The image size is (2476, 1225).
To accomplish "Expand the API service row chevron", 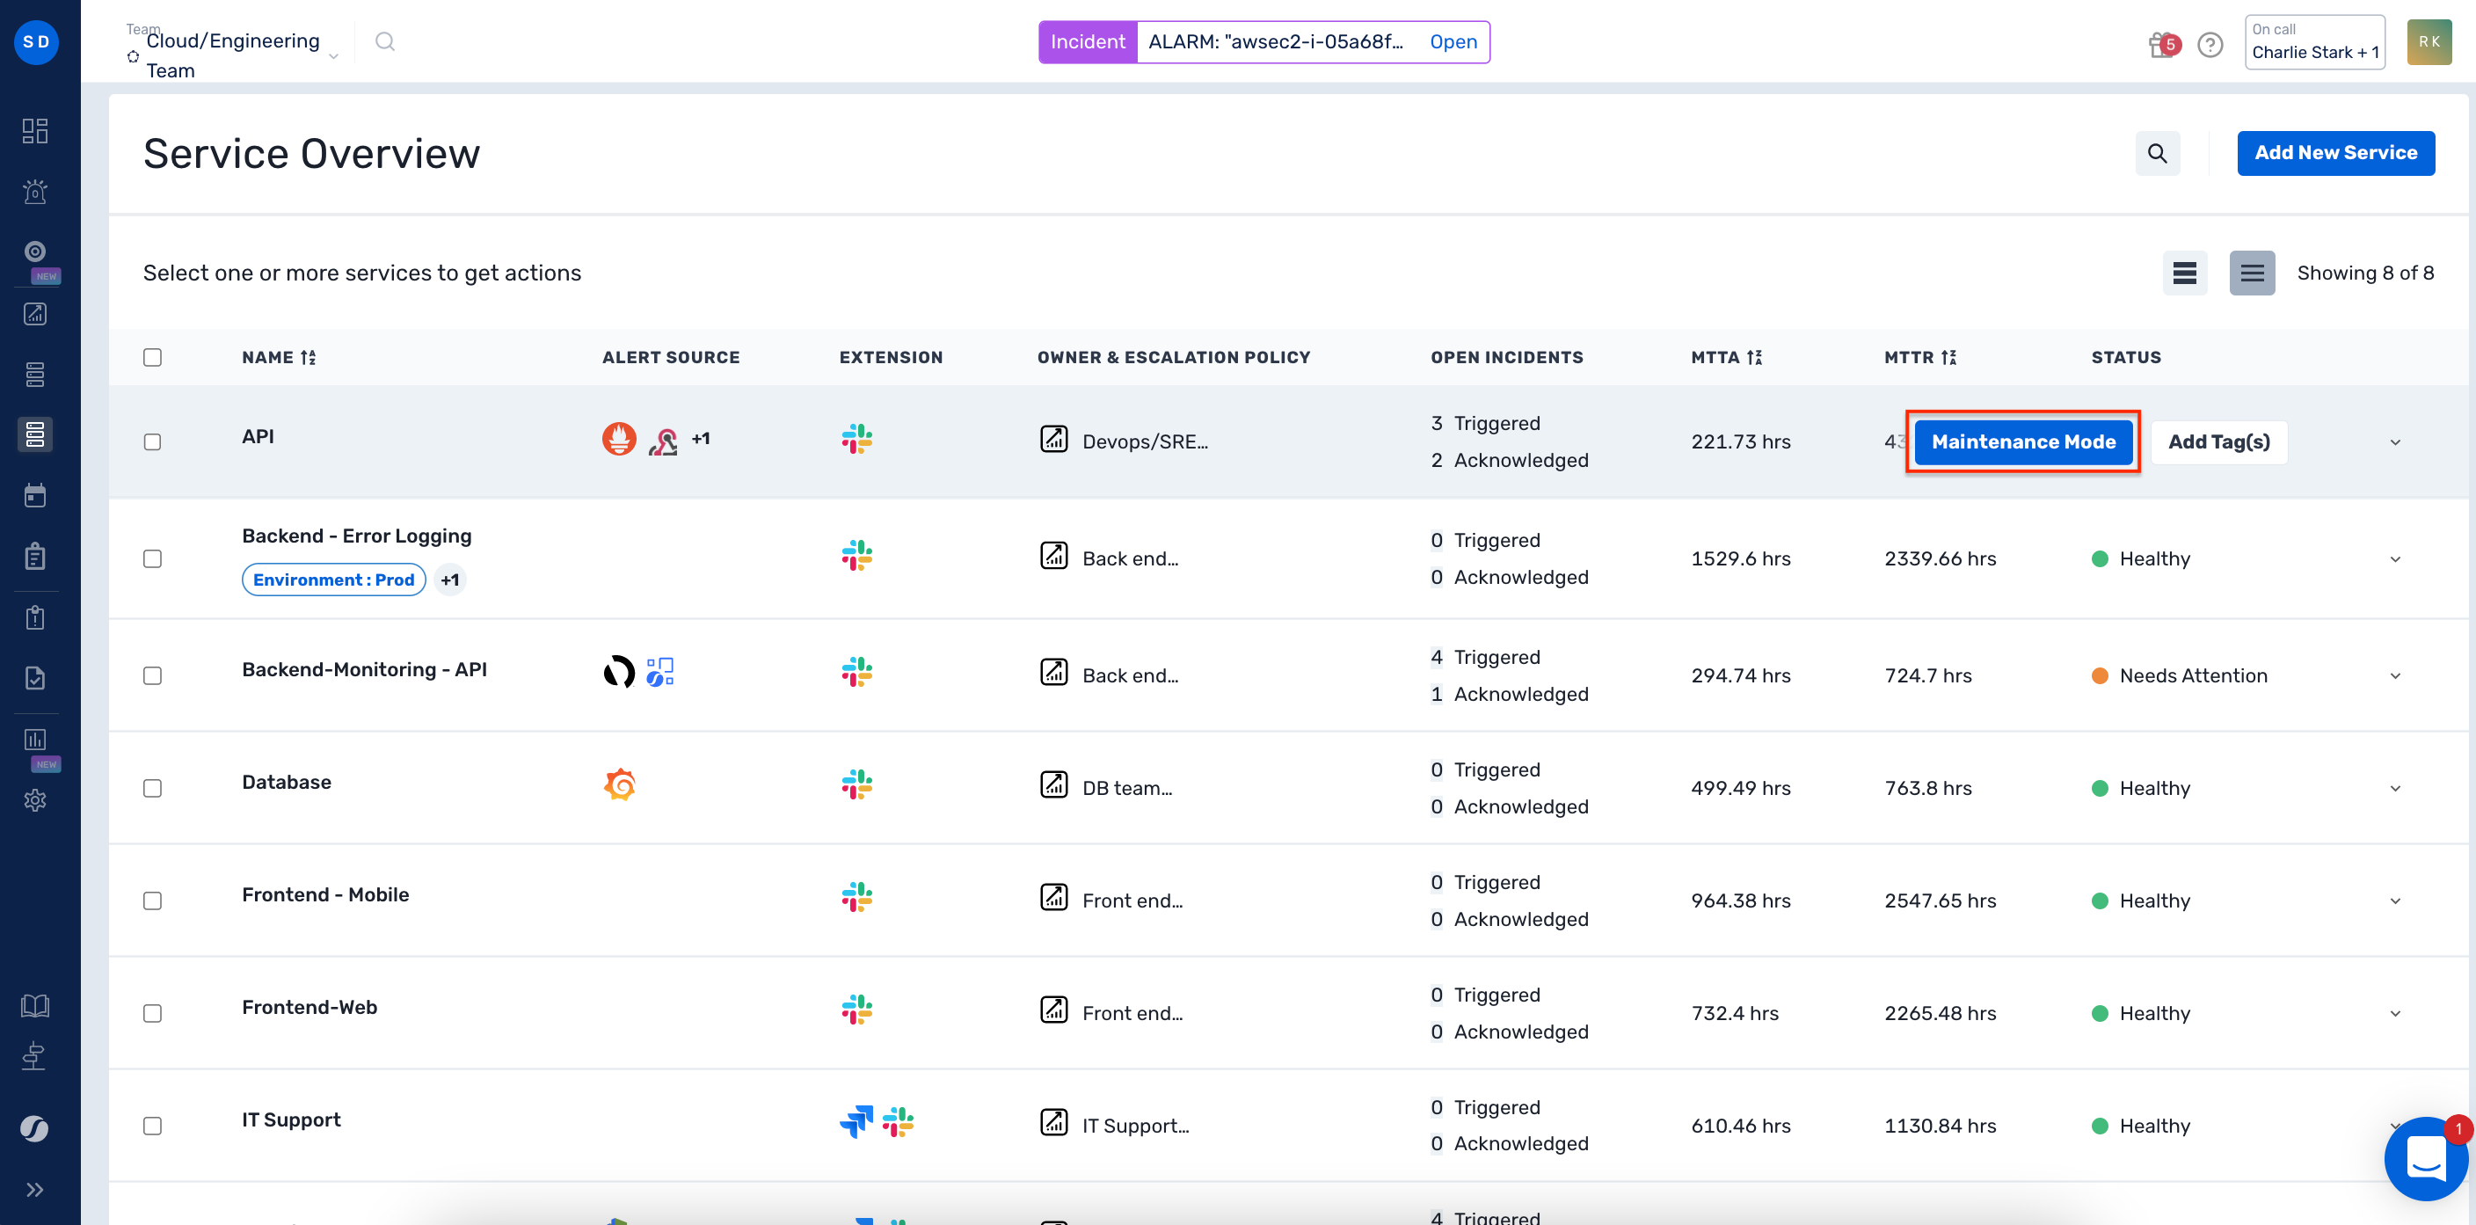I will [2395, 442].
